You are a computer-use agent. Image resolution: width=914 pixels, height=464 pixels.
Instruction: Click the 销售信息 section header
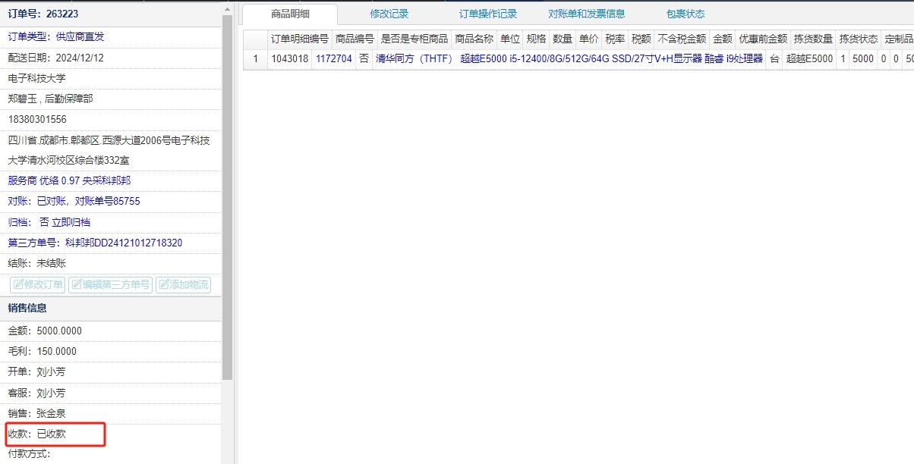point(111,308)
